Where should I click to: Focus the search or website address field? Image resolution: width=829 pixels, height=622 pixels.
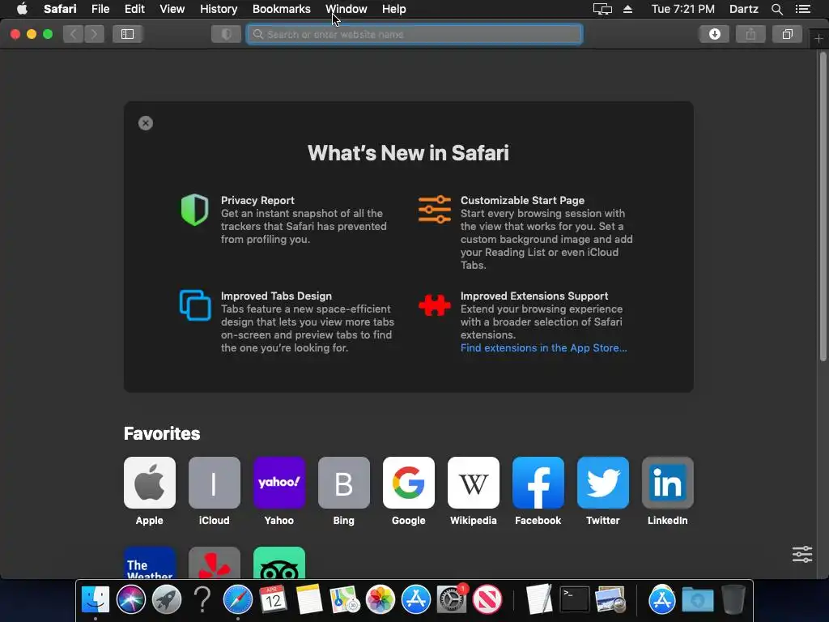414,34
